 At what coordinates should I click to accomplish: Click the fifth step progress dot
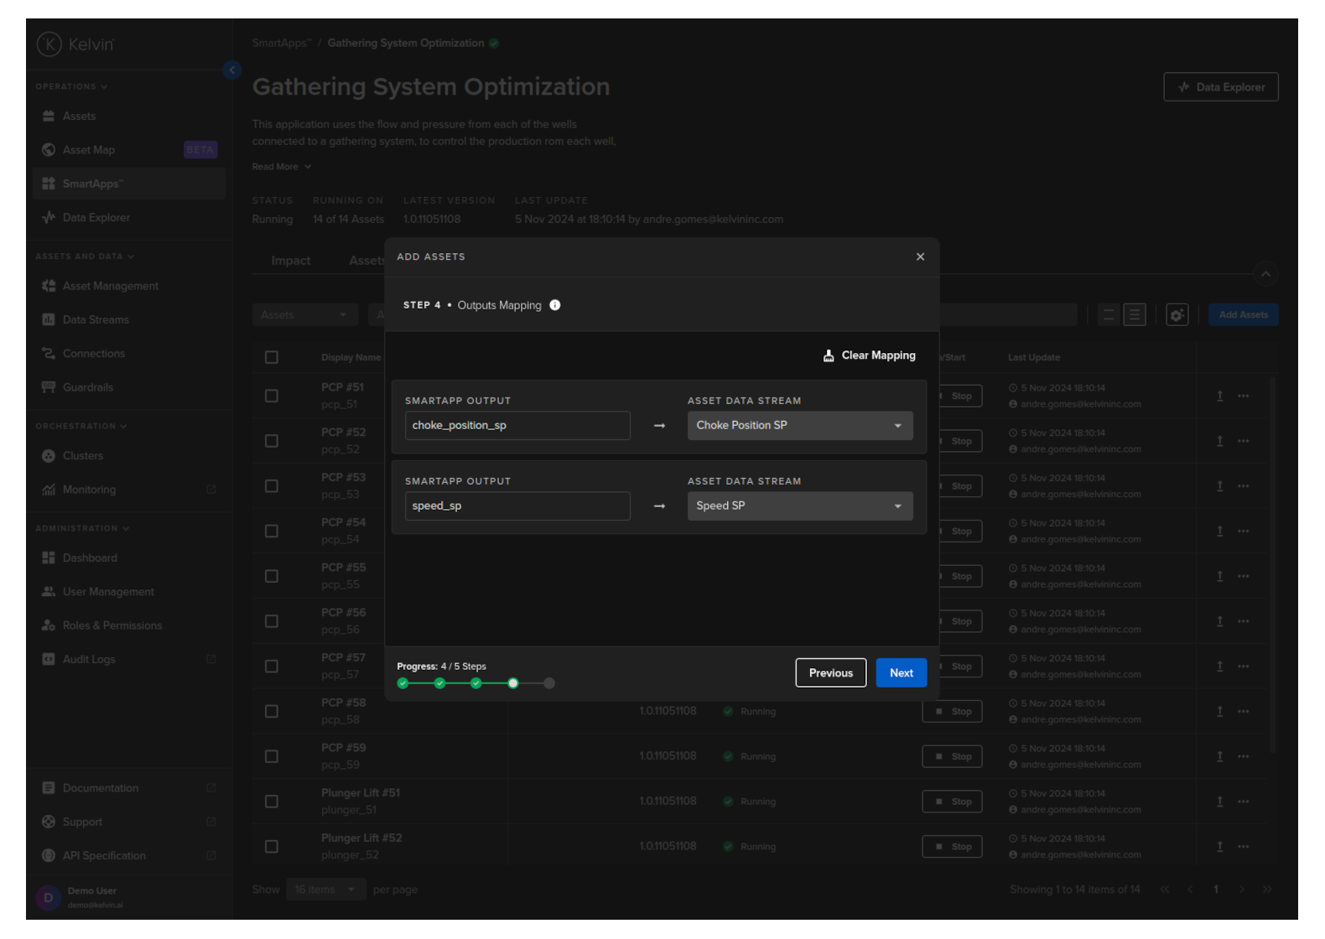point(549,683)
